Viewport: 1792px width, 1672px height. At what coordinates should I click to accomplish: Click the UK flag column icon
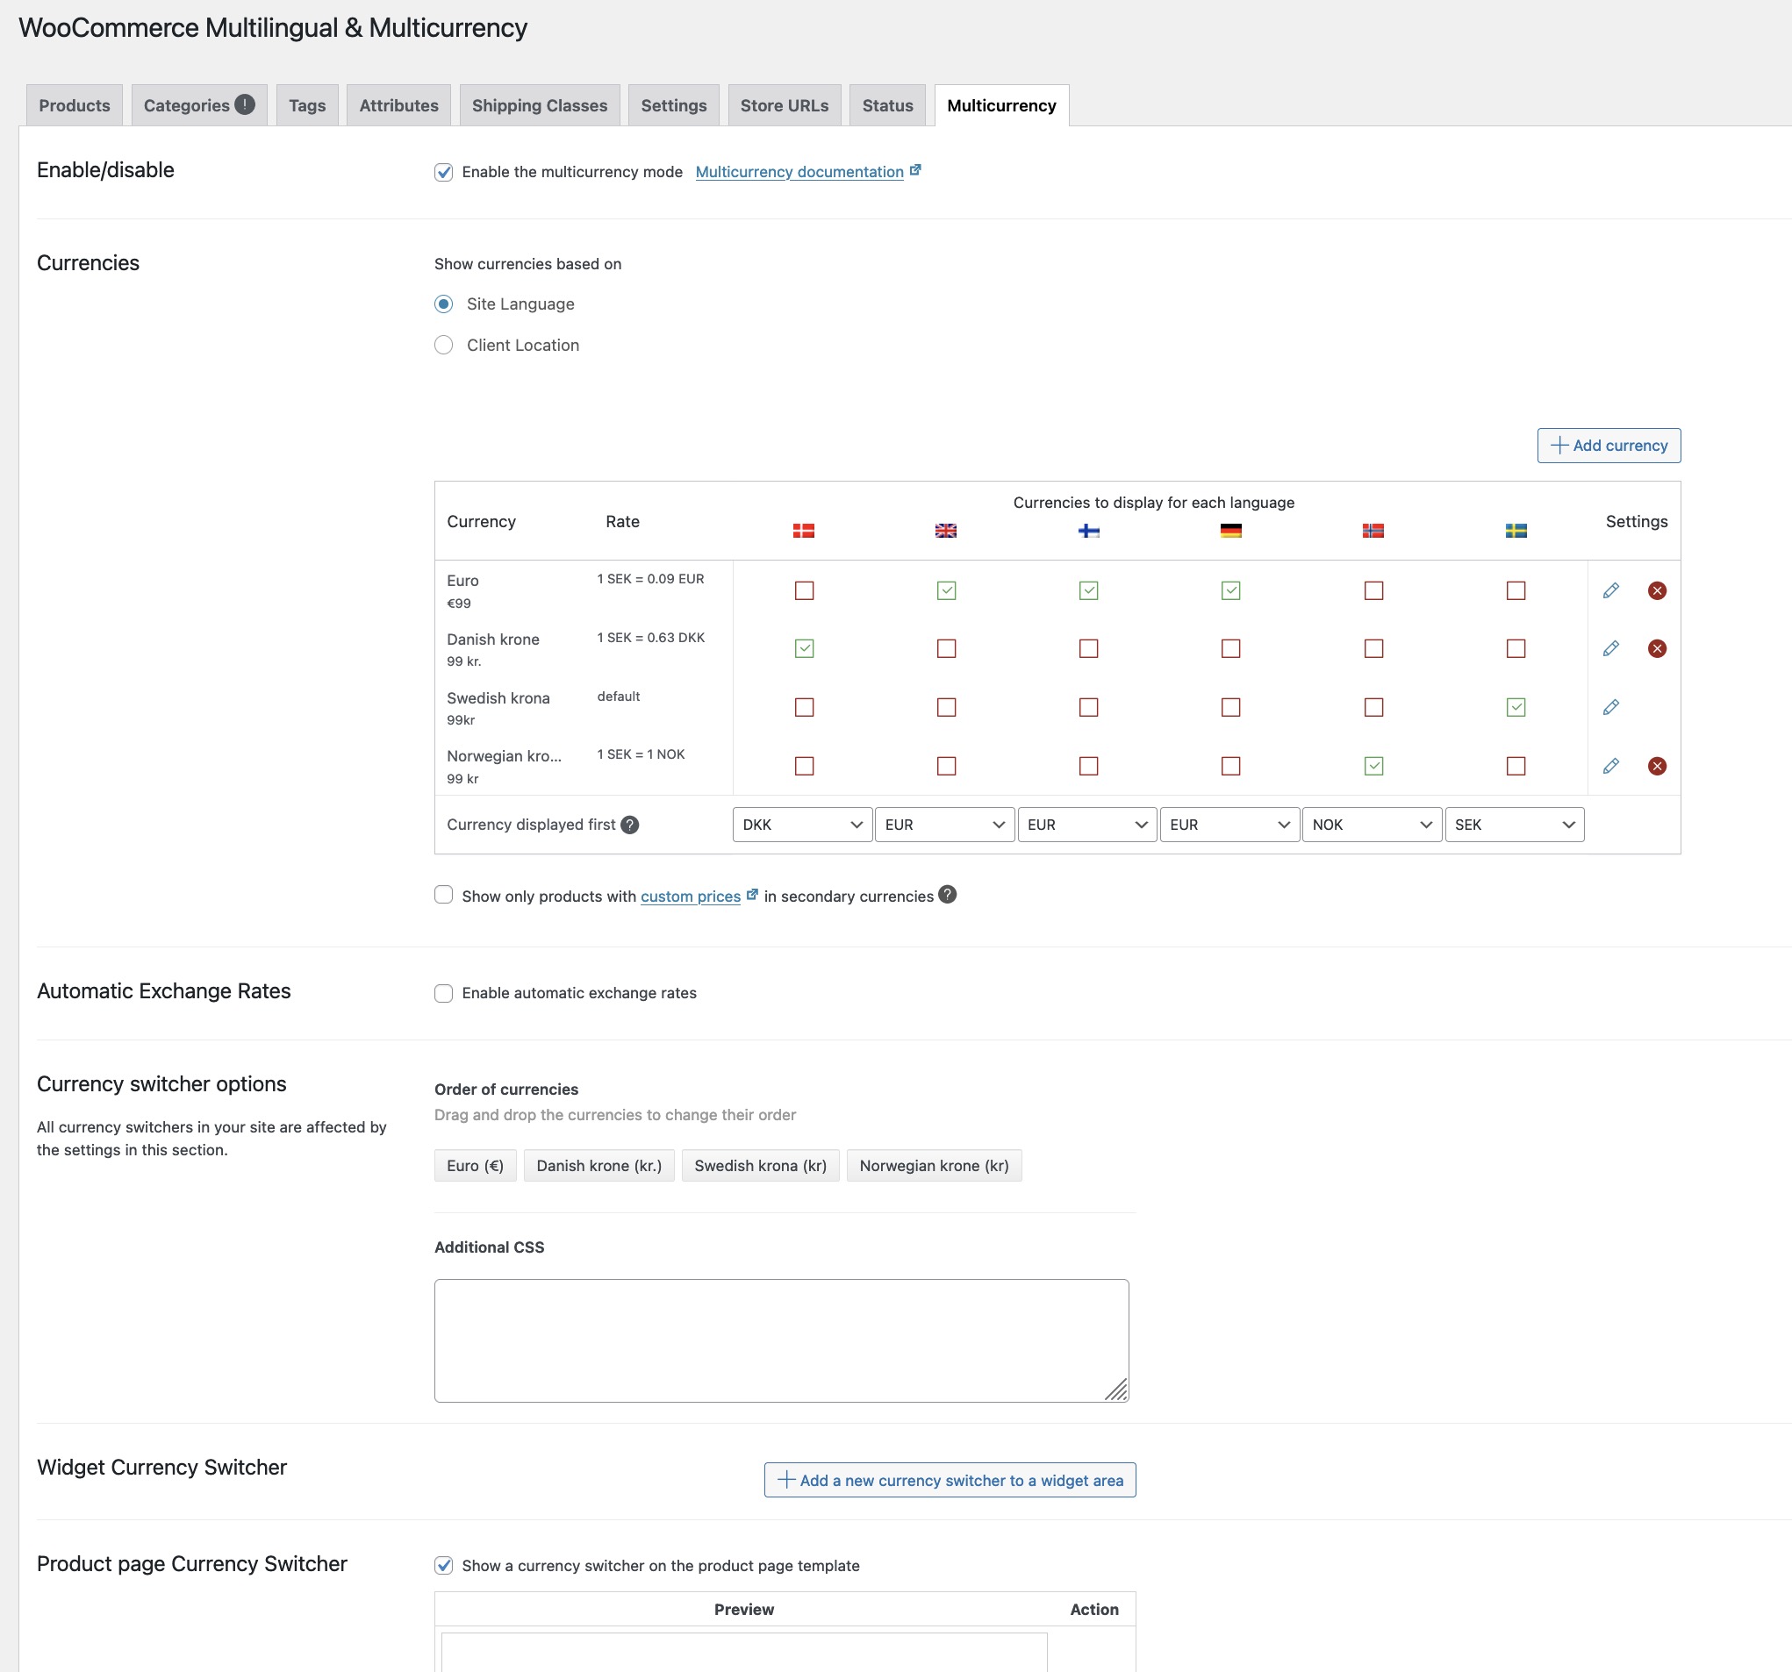pos(945,531)
